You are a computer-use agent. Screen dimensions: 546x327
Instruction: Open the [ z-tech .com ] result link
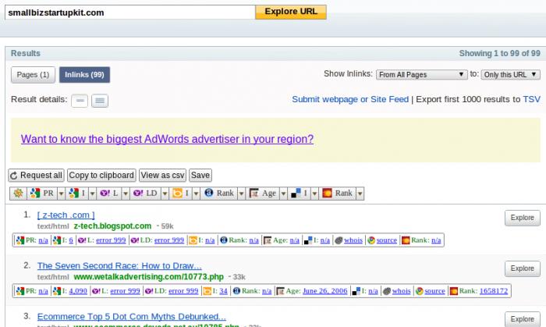66,215
